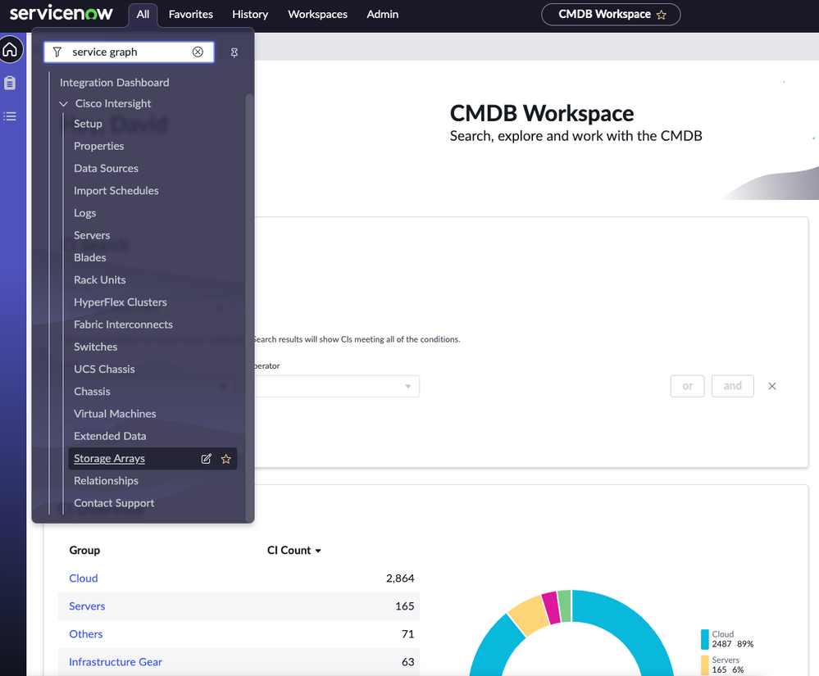Viewport: 819px width, 676px height.
Task: Open the Favorites menu
Action: tap(191, 15)
